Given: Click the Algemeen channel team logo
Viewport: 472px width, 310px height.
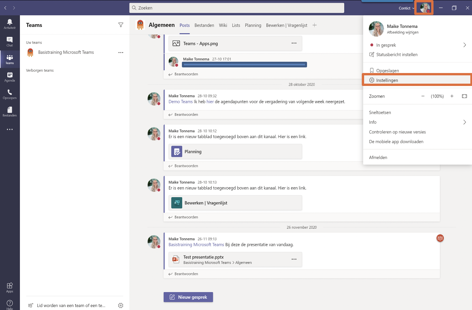Looking at the screenshot, I should pyautogui.click(x=140, y=25).
